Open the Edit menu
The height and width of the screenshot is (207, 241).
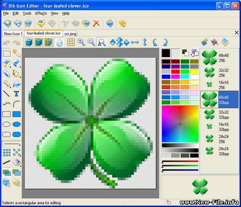(15, 14)
